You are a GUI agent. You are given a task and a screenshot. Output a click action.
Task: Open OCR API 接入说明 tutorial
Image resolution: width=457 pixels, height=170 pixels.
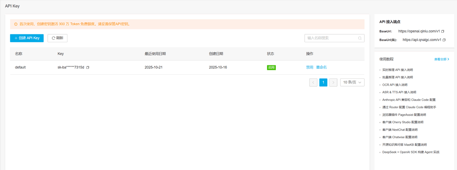[x=395, y=85]
